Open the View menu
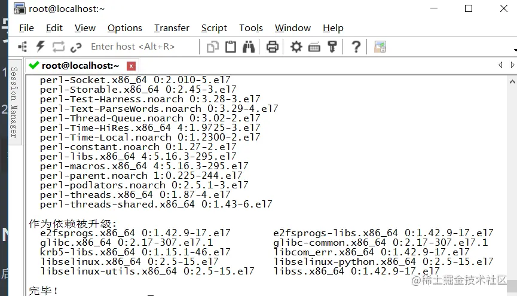Image resolution: width=517 pixels, height=296 pixels. [85, 28]
